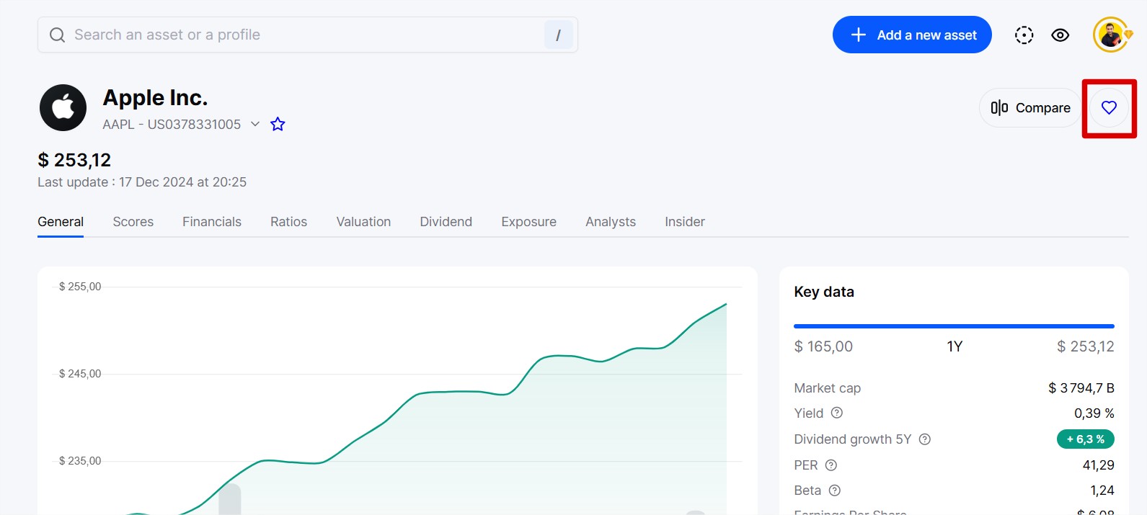Open the Insider tab
Viewport: 1147px width, 515px height.
pyautogui.click(x=685, y=222)
